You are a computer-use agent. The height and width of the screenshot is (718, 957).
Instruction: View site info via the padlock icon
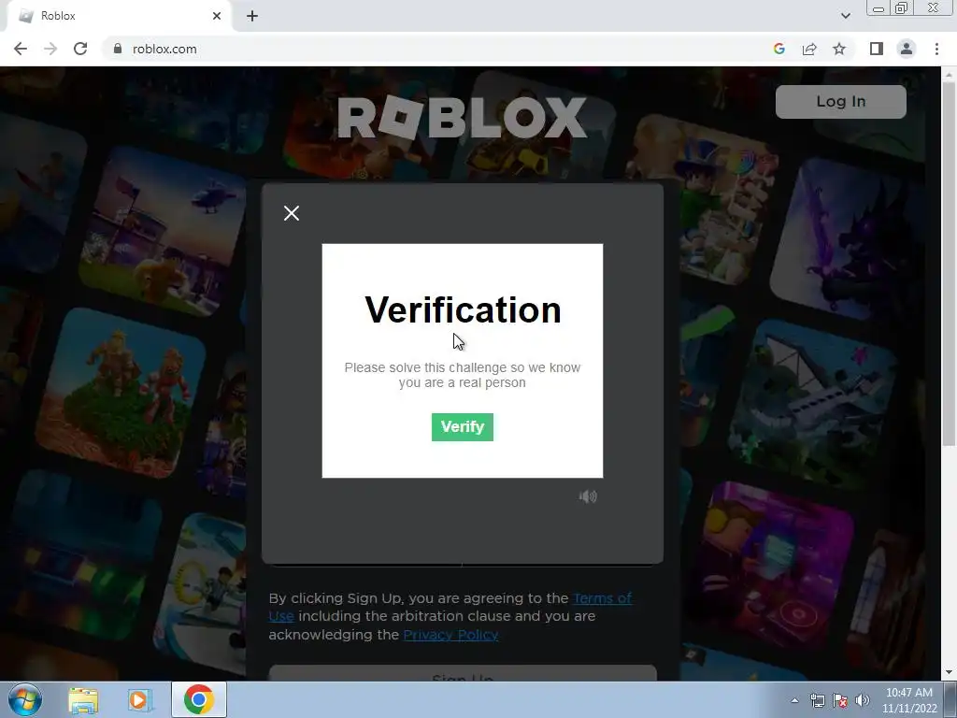click(118, 49)
